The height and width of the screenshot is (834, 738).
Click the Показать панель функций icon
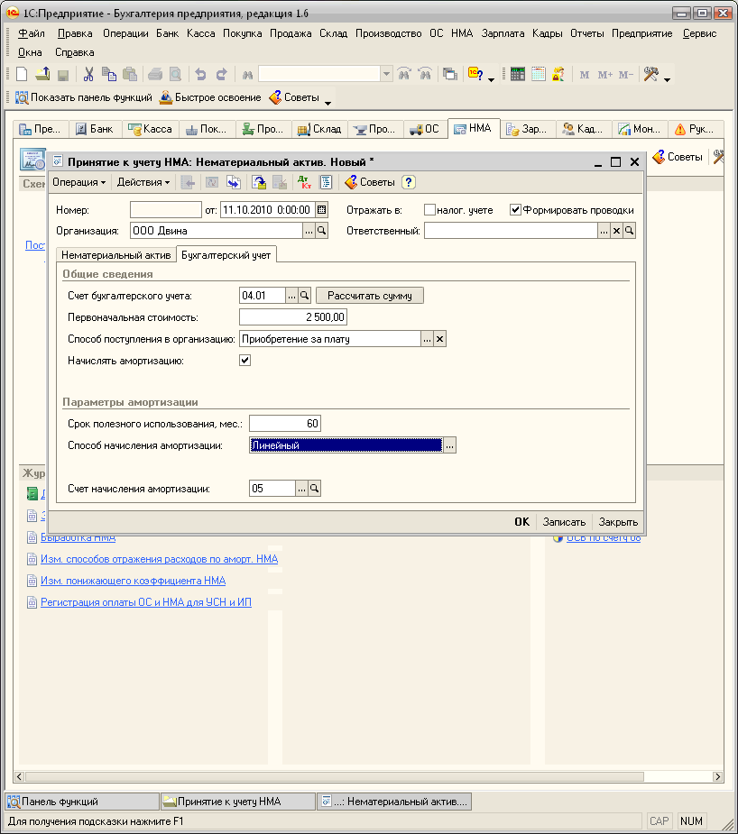[22, 98]
